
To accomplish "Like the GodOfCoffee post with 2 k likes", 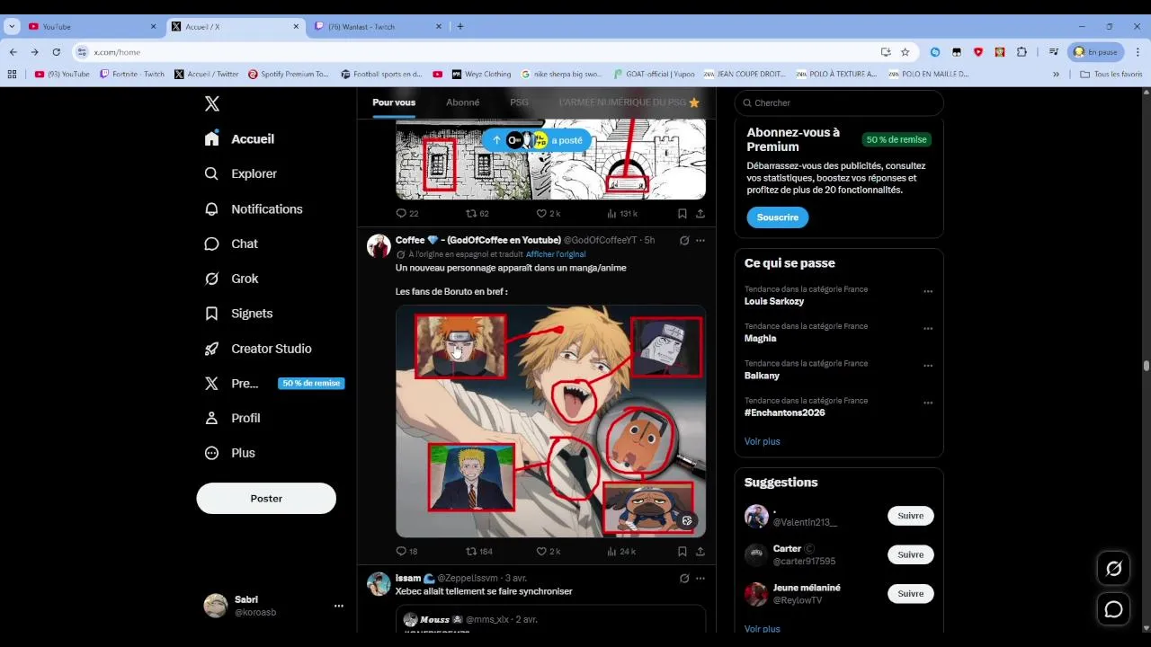I will pyautogui.click(x=549, y=551).
